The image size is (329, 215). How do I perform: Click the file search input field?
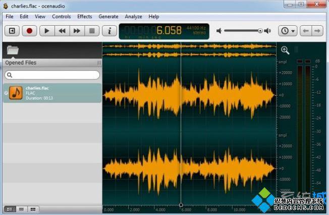[x=52, y=75]
